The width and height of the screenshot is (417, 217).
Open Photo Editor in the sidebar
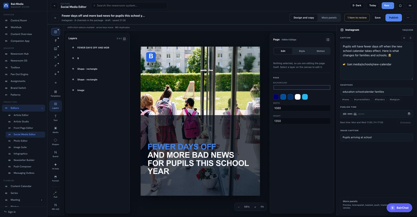click(25, 141)
